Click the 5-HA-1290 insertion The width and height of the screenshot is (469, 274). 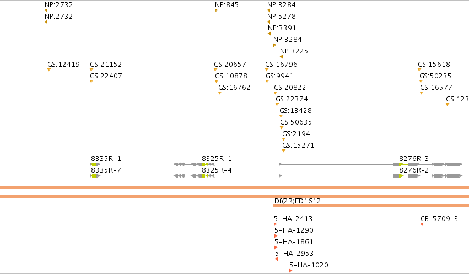[x=276, y=236]
